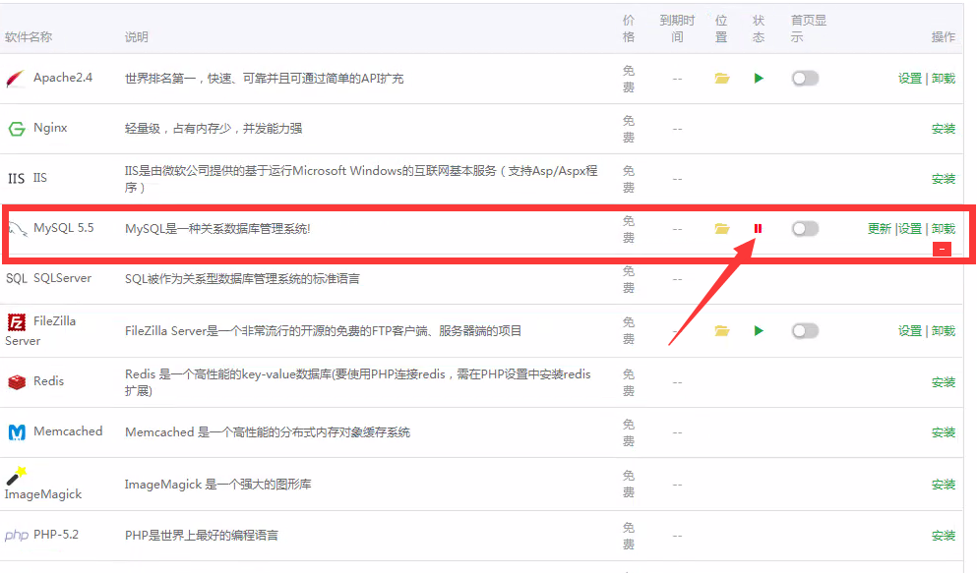Viewport: 977px width, 573px height.
Task: Click 卸载 for FileZilla Server
Action: (x=944, y=331)
